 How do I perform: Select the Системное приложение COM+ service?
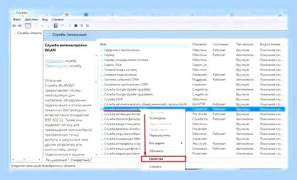192,84
